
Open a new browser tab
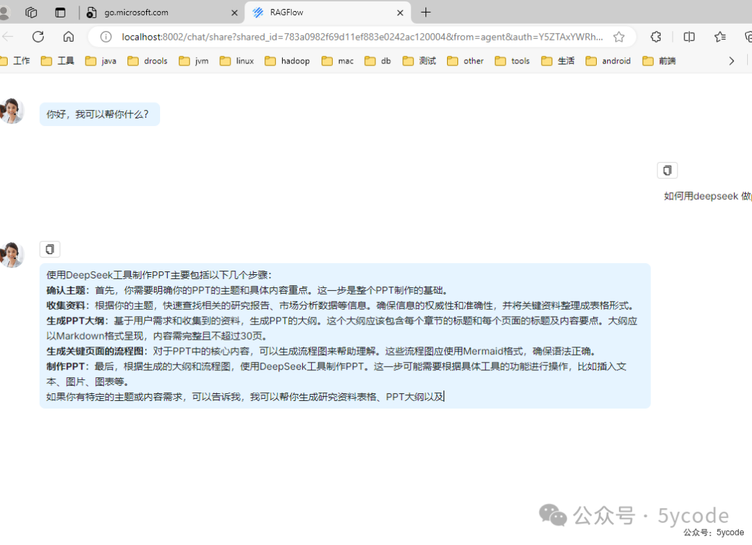tap(425, 13)
